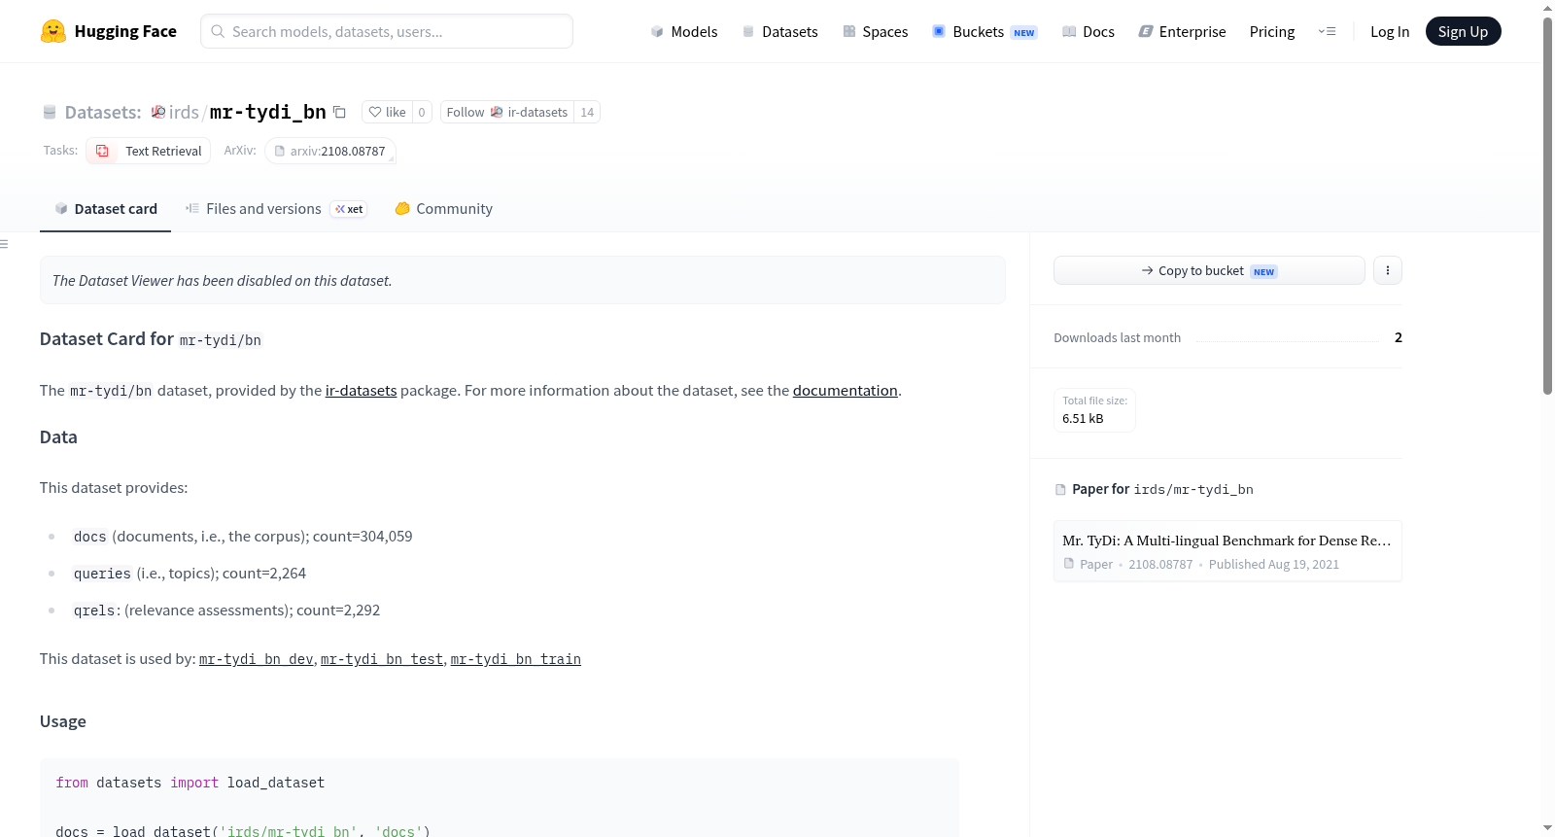1555x837 pixels.
Task: Open the Mr. TyDi paper card
Action: coord(1227,551)
